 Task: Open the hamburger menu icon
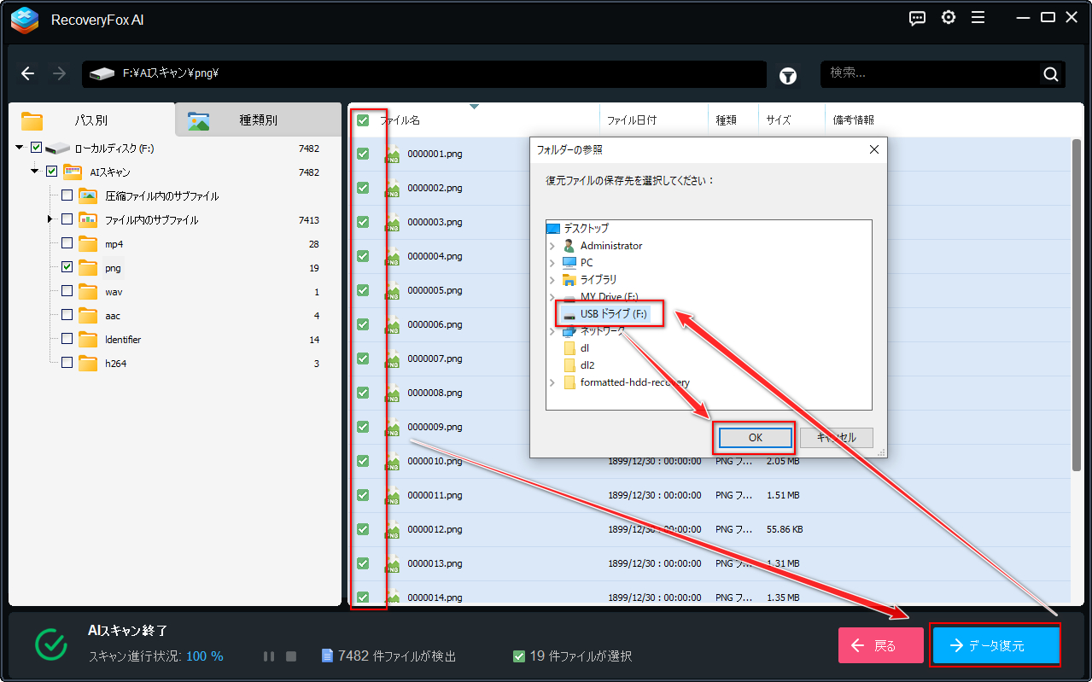(x=978, y=18)
